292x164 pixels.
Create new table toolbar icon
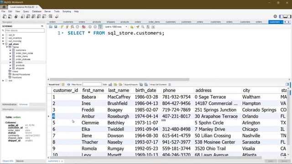[x=28, y=16]
